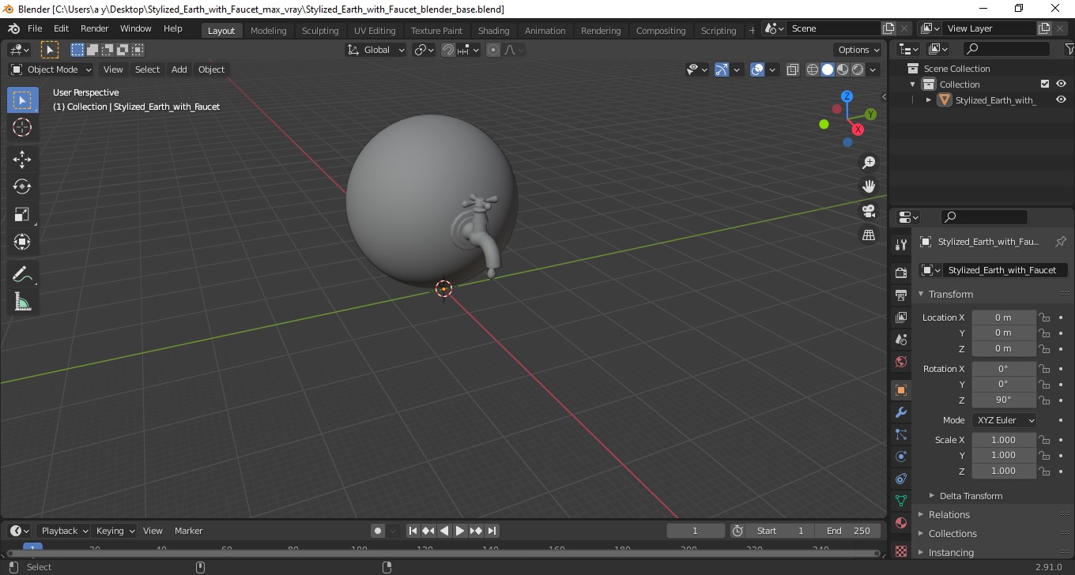The width and height of the screenshot is (1075, 575).
Task: Open the File menu
Action: tap(35, 28)
